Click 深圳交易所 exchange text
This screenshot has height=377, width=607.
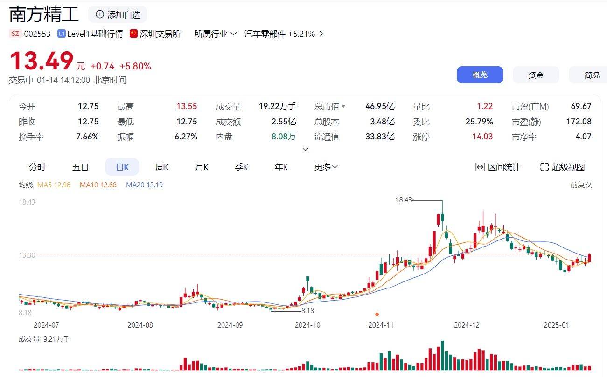[x=160, y=34]
